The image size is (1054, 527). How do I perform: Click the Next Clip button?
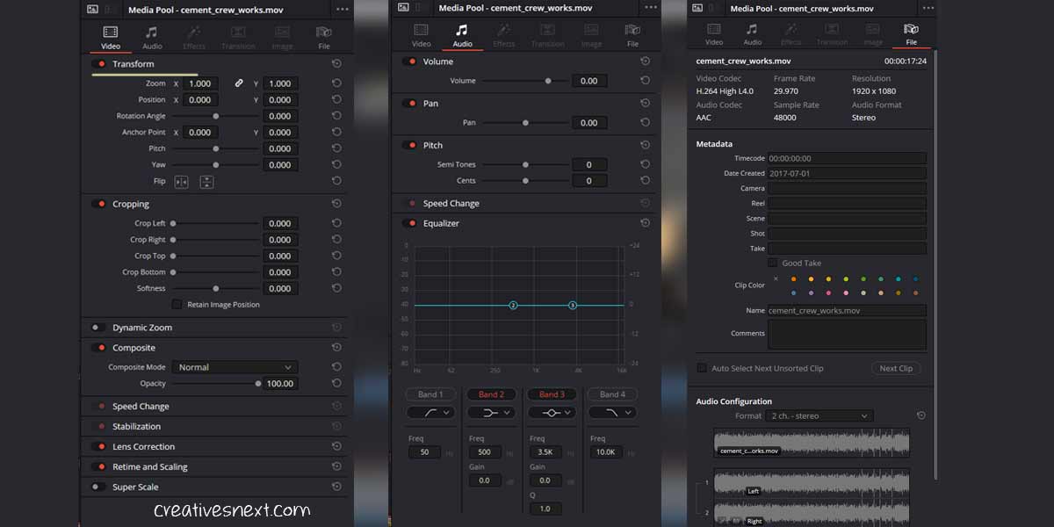895,368
